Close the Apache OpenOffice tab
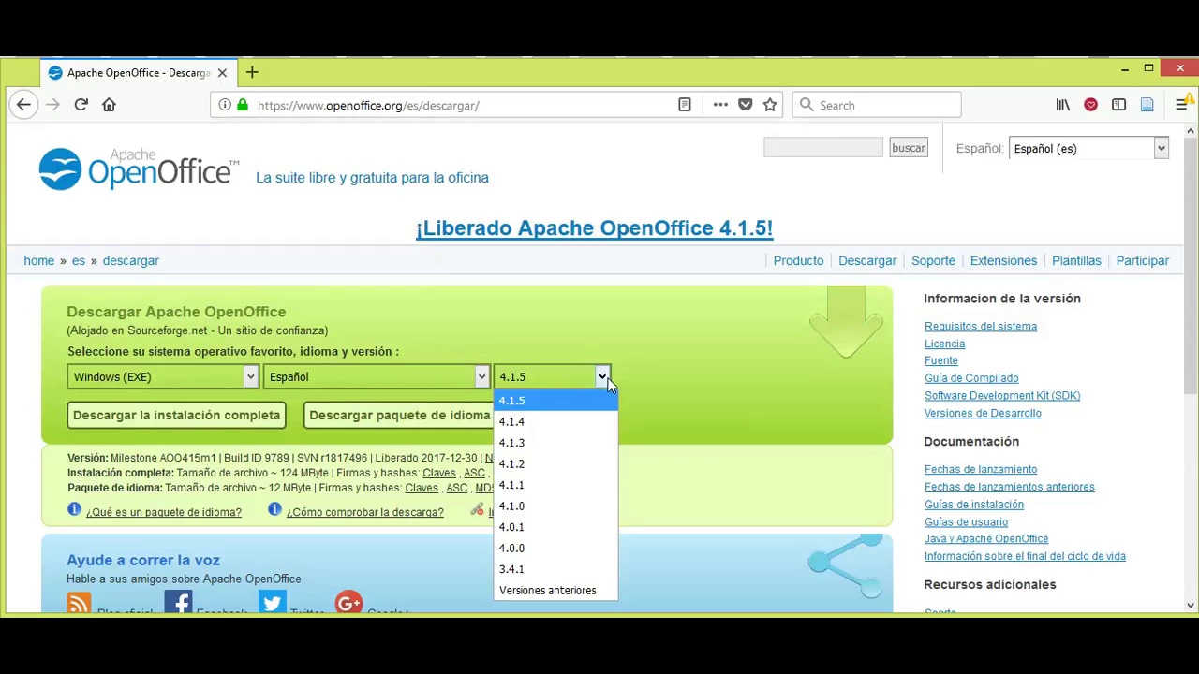This screenshot has width=1199, height=674. coord(222,72)
